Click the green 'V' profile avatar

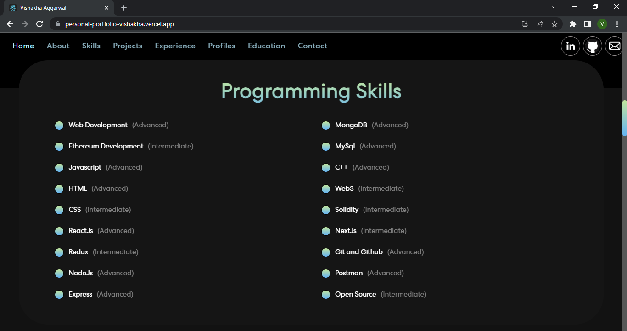click(602, 23)
